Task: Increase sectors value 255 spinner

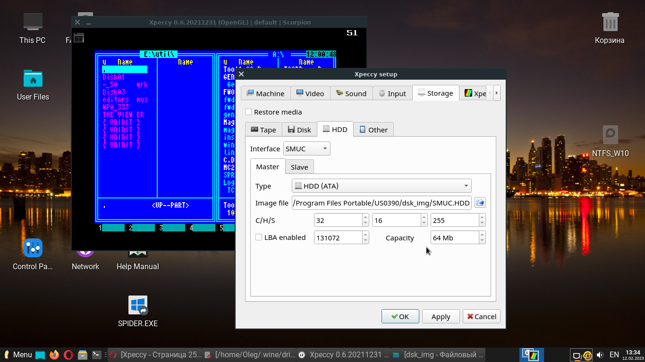Action: pyautogui.click(x=482, y=217)
